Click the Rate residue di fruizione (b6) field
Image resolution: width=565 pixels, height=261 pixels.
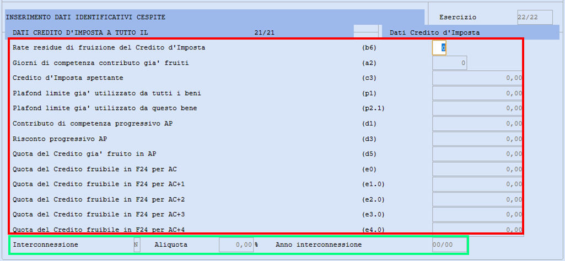point(439,48)
